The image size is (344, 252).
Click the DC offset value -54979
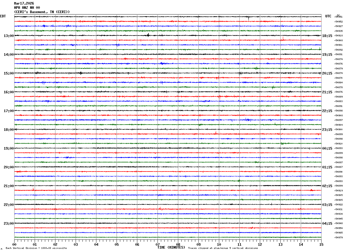tap(338, 237)
